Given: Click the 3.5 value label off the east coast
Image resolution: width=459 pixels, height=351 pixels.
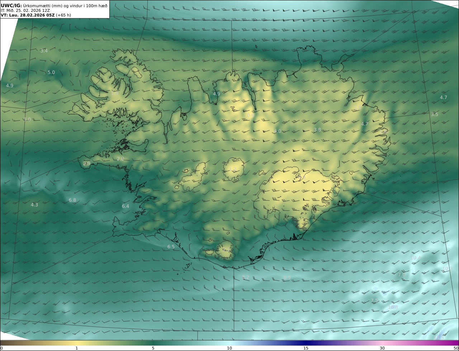Looking at the screenshot, I should (435, 114).
